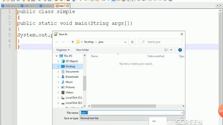Screen dimensions: 223x125
Task: Open the view options dropdown arrow
Action: click(171, 50)
